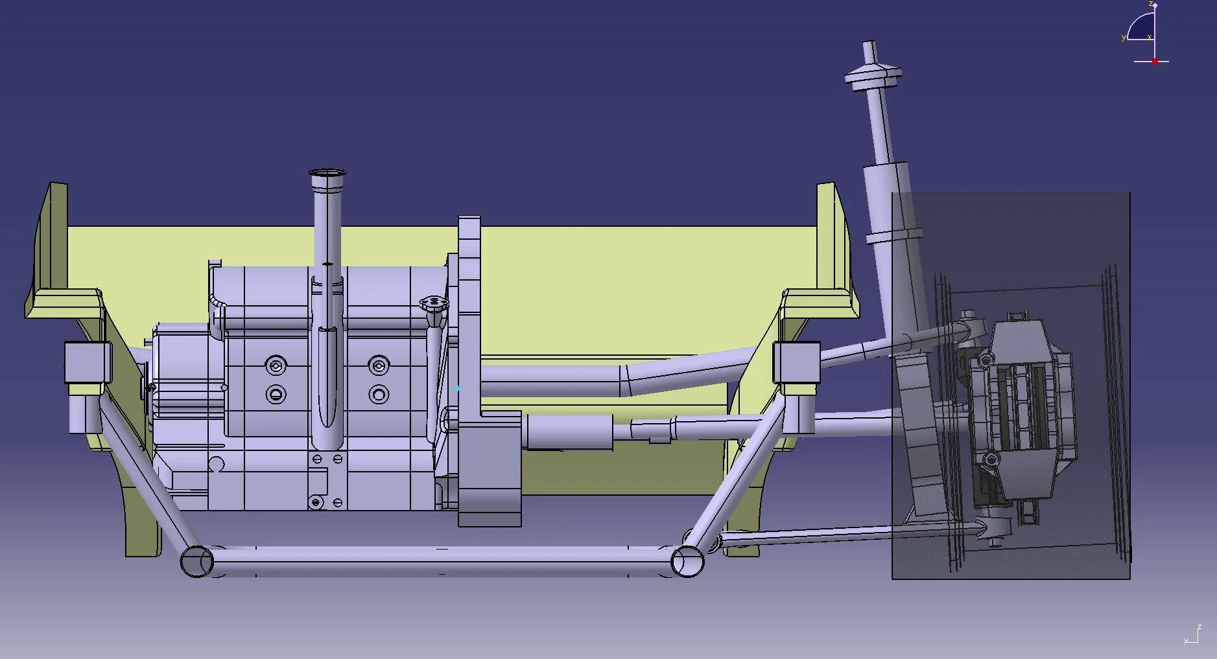Viewport: 1217px width, 659px height.
Task: Select the right lower frame tube joint
Action: (687, 561)
